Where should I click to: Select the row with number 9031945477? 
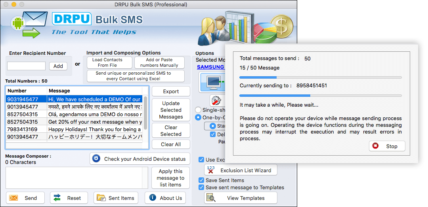pos(74,99)
